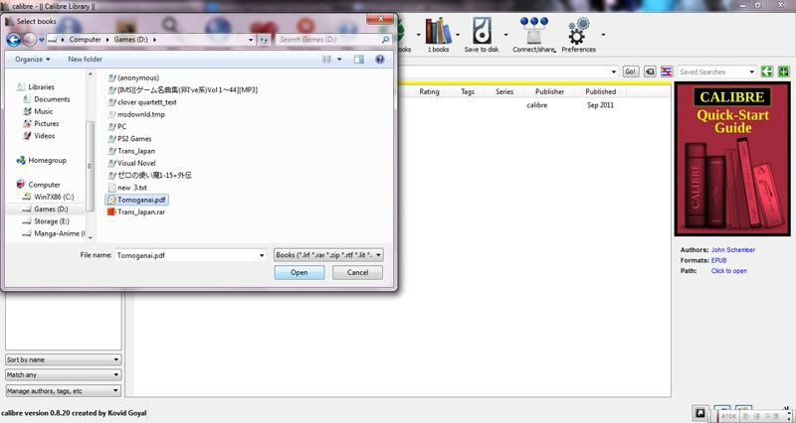Viewport: 796px width, 423px height.
Task: Click the Publisher column header
Action: (550, 91)
